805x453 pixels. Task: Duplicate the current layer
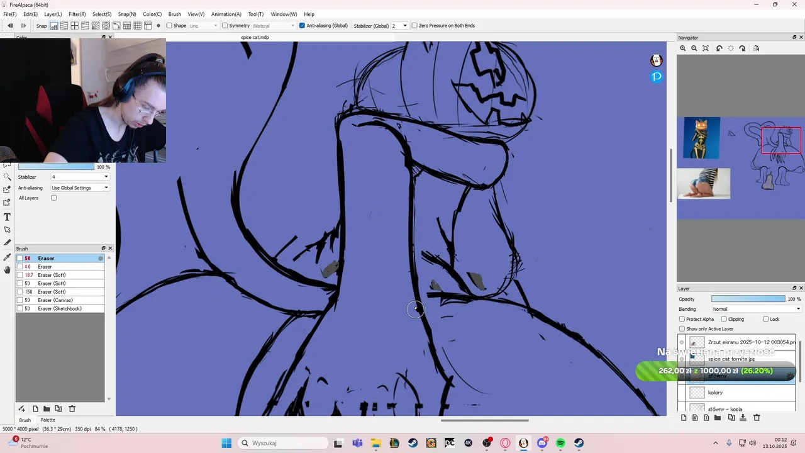[731, 418]
